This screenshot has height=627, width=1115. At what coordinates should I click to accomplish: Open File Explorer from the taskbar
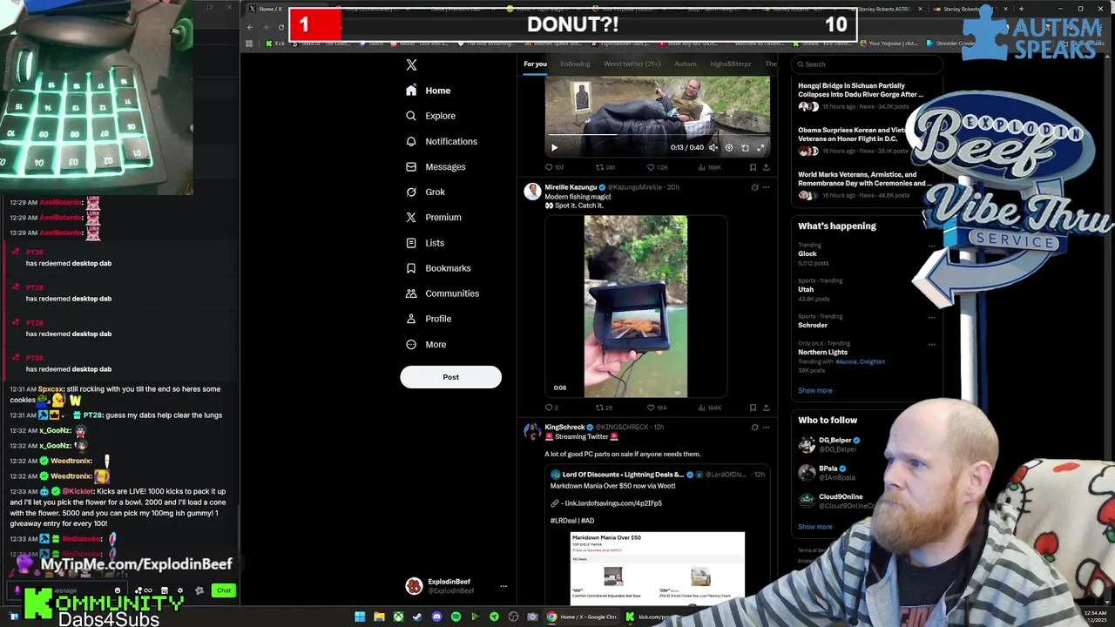(x=379, y=617)
